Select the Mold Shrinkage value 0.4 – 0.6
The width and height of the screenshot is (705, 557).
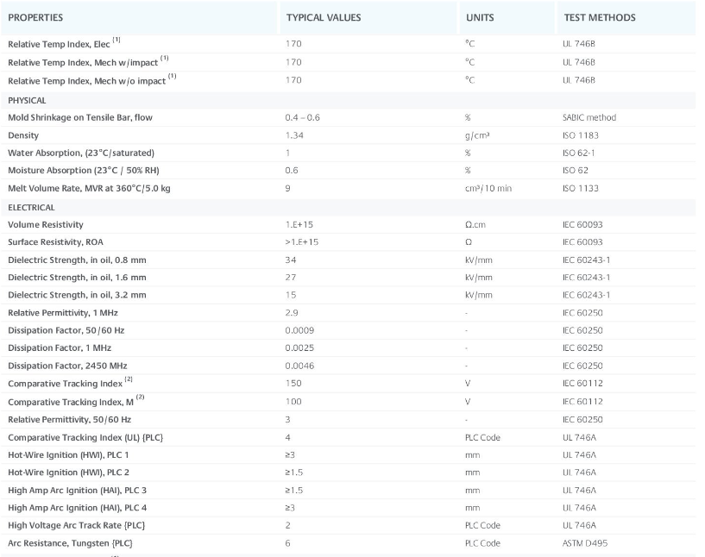point(302,117)
